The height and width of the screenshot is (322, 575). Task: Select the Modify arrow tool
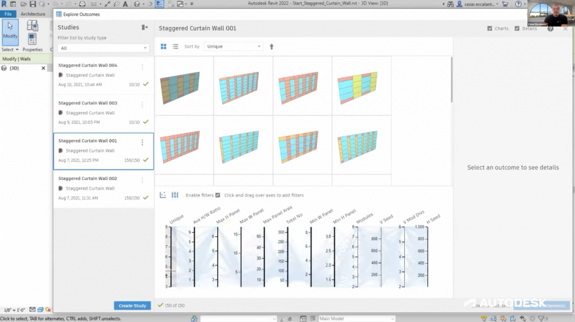tap(10, 31)
